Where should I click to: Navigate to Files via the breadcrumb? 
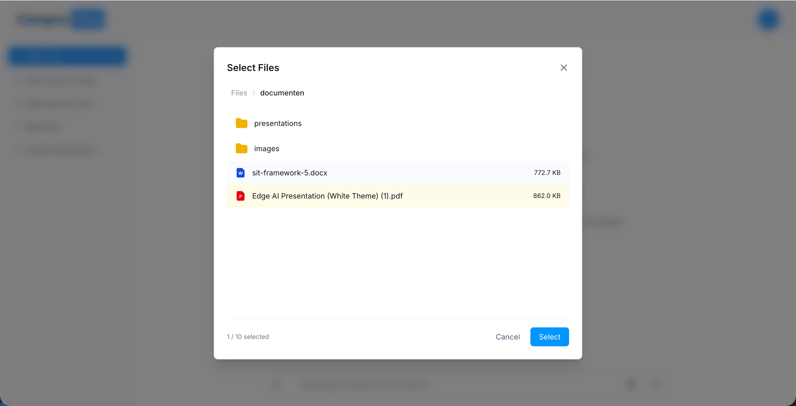point(238,93)
